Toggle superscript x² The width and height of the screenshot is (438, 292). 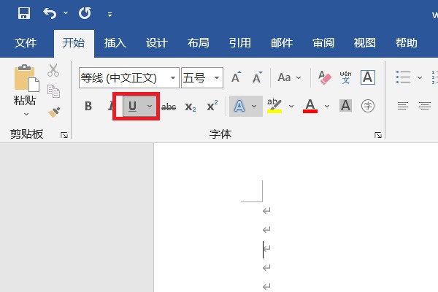pos(212,106)
